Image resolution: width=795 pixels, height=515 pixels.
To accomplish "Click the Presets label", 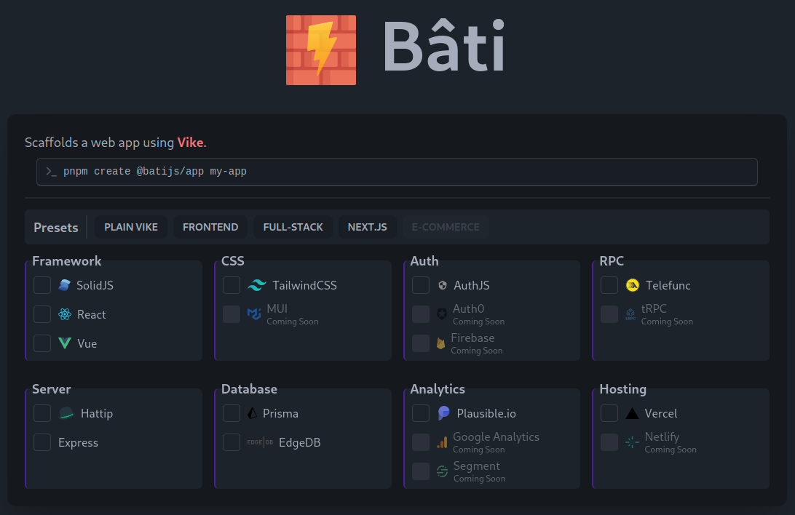I will pos(56,228).
